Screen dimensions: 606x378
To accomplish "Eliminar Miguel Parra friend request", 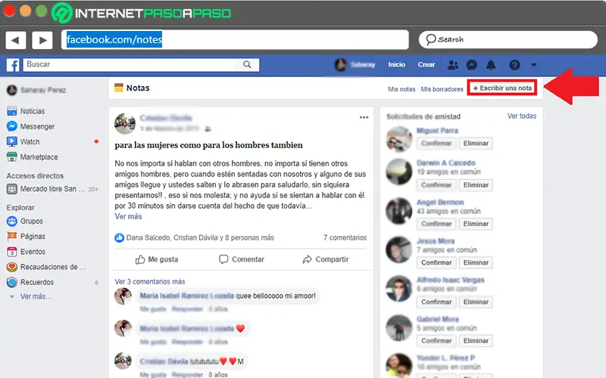I will coord(476,144).
